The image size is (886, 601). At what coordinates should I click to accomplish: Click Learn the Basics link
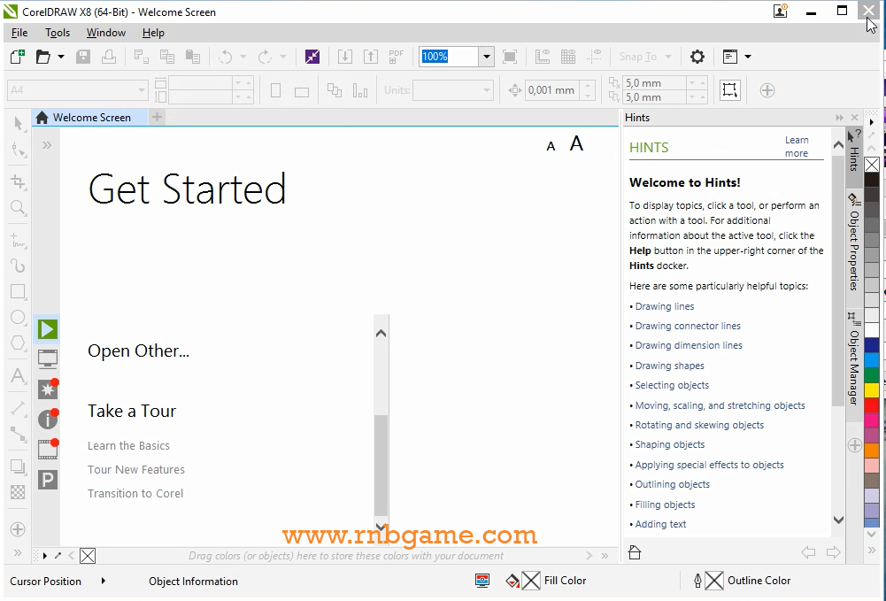pyautogui.click(x=128, y=446)
